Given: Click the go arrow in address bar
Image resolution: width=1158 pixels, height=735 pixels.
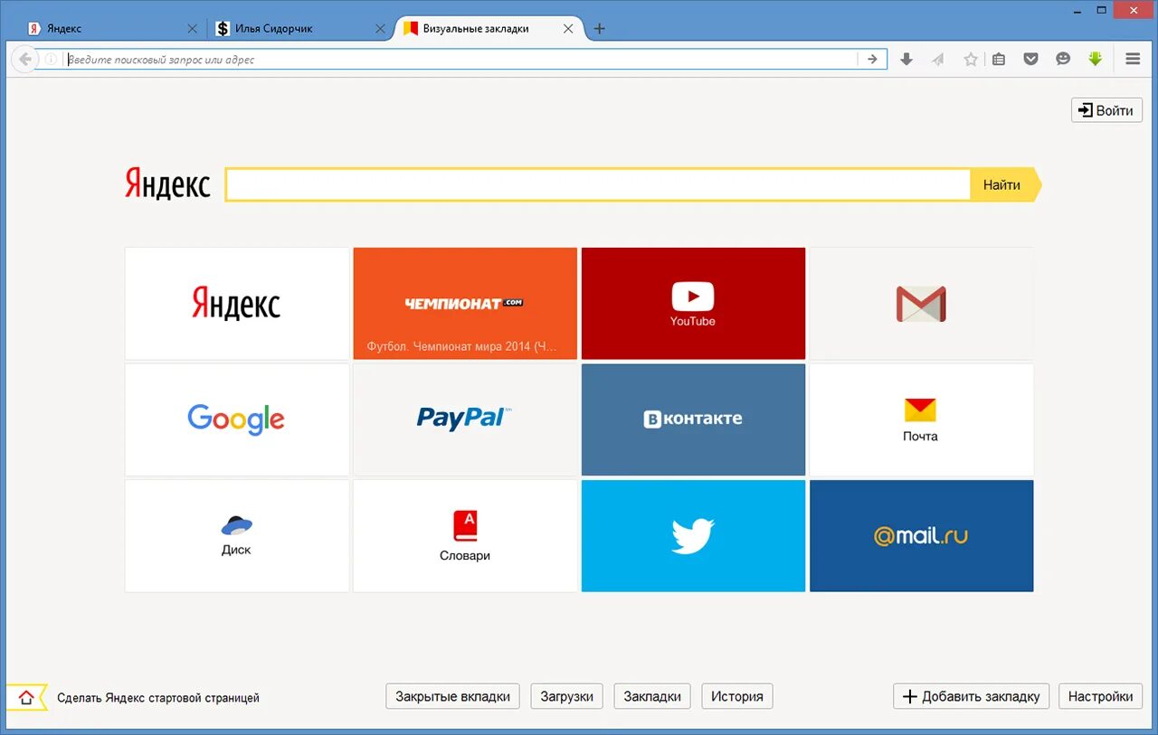Looking at the screenshot, I should 872,60.
